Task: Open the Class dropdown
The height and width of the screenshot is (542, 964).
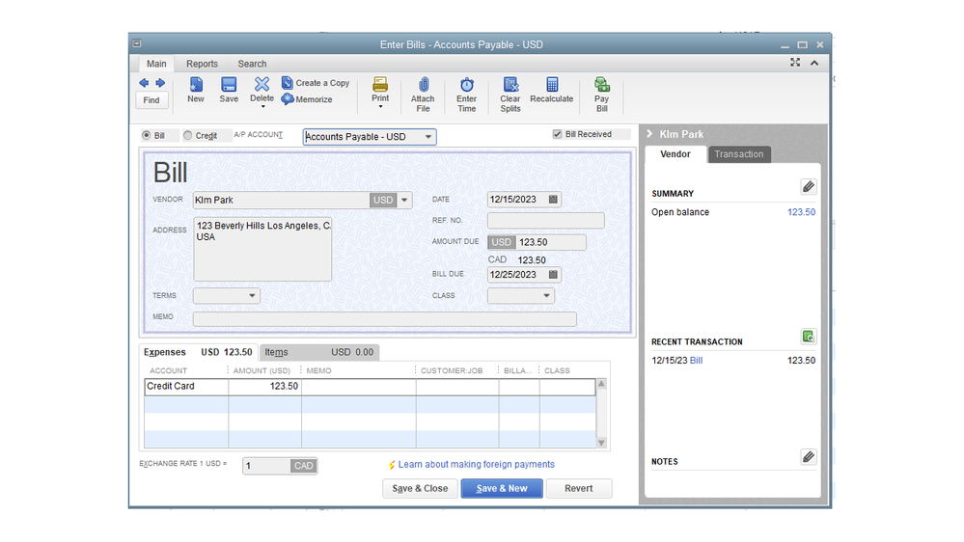Action: point(546,296)
